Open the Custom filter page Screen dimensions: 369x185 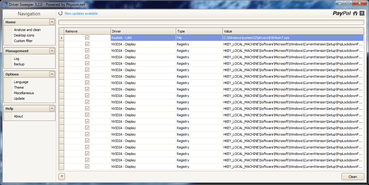pyautogui.click(x=23, y=41)
